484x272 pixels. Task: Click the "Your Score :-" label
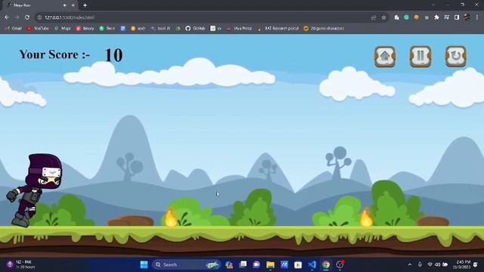pos(54,54)
